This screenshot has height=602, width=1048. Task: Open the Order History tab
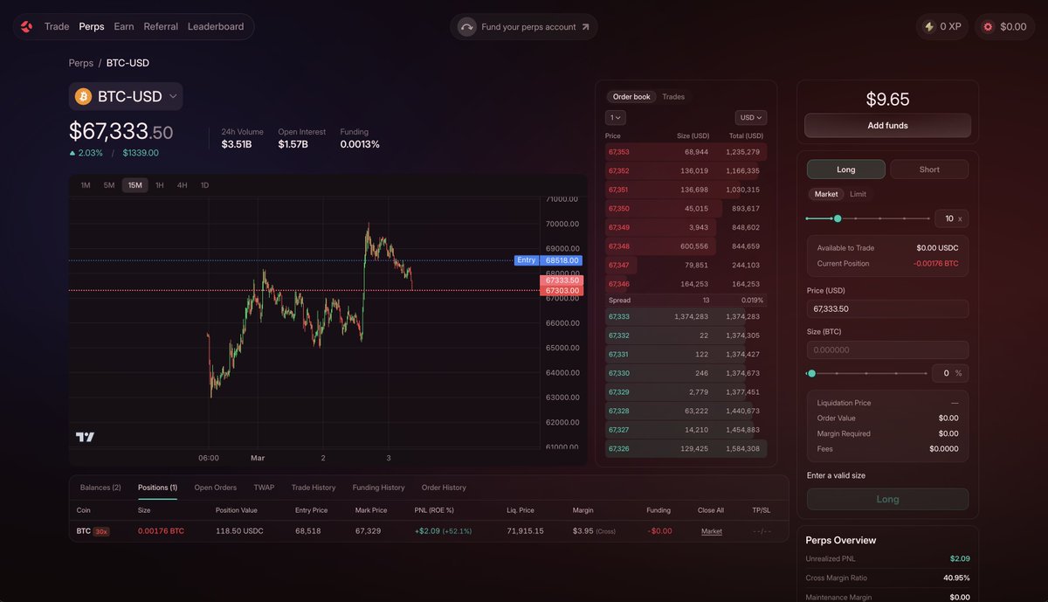pos(444,488)
